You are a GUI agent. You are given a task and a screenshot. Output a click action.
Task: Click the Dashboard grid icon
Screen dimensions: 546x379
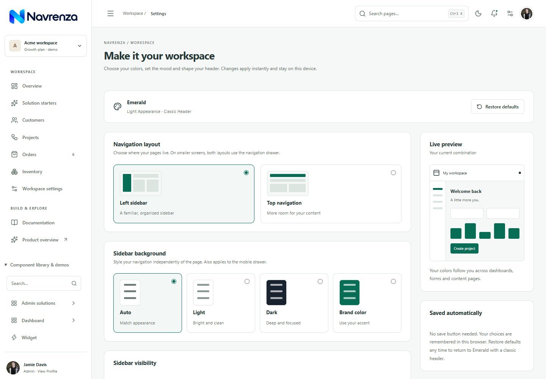pyautogui.click(x=14, y=320)
